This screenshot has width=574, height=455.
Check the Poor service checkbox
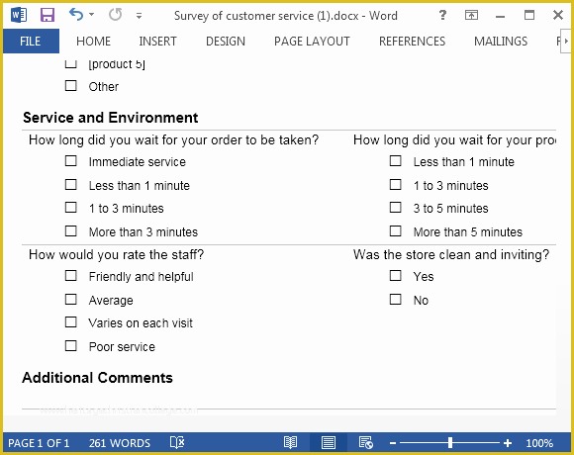pos(70,346)
